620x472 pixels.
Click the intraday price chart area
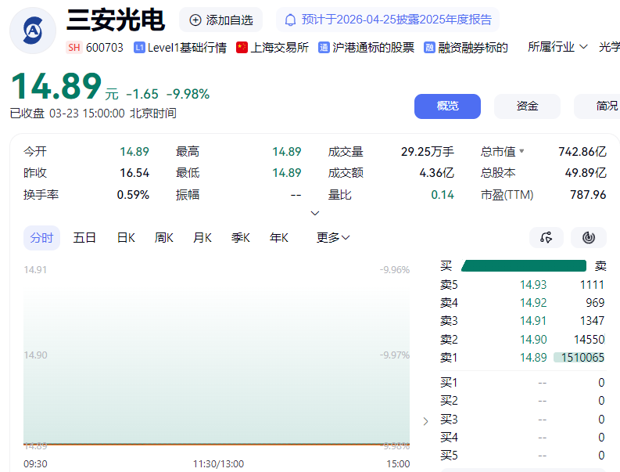[x=217, y=356]
